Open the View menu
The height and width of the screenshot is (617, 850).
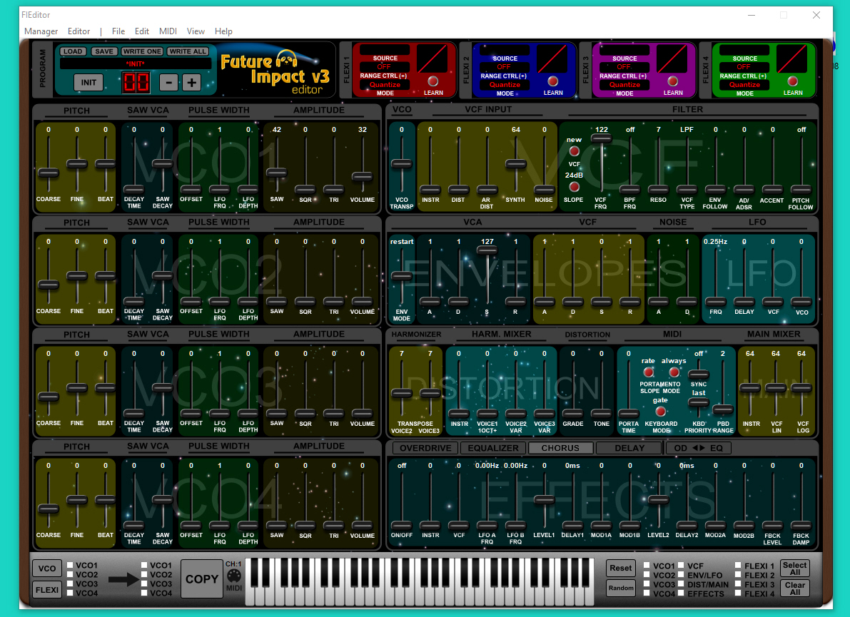pos(196,31)
